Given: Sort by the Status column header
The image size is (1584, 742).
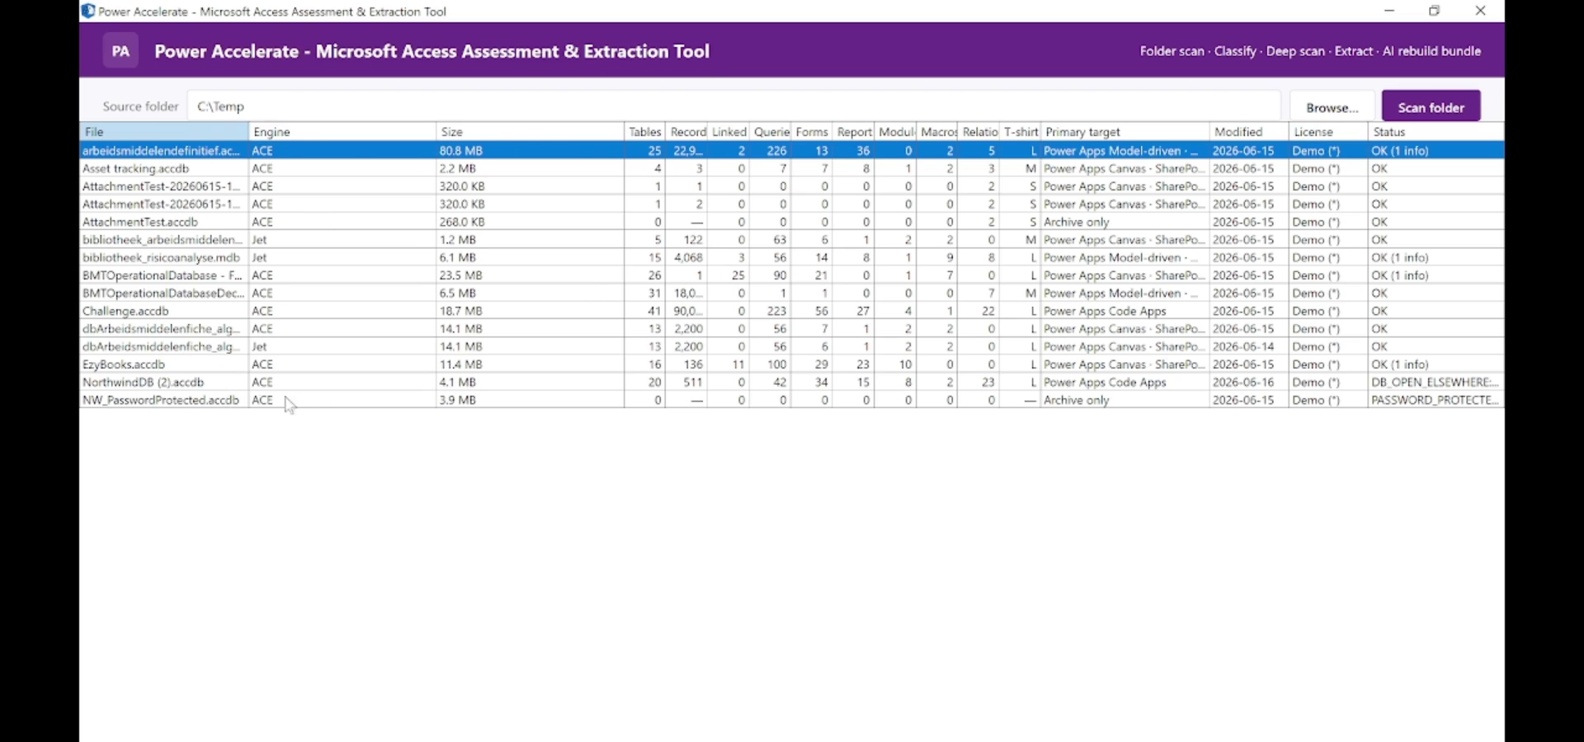Looking at the screenshot, I should pos(1435,132).
